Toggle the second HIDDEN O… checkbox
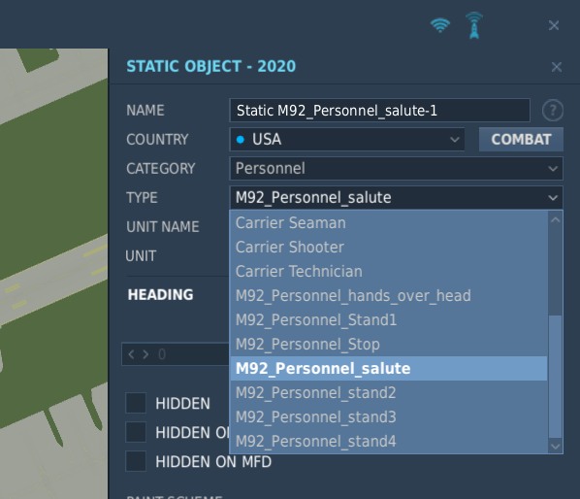The width and height of the screenshot is (580, 499). tap(136, 432)
